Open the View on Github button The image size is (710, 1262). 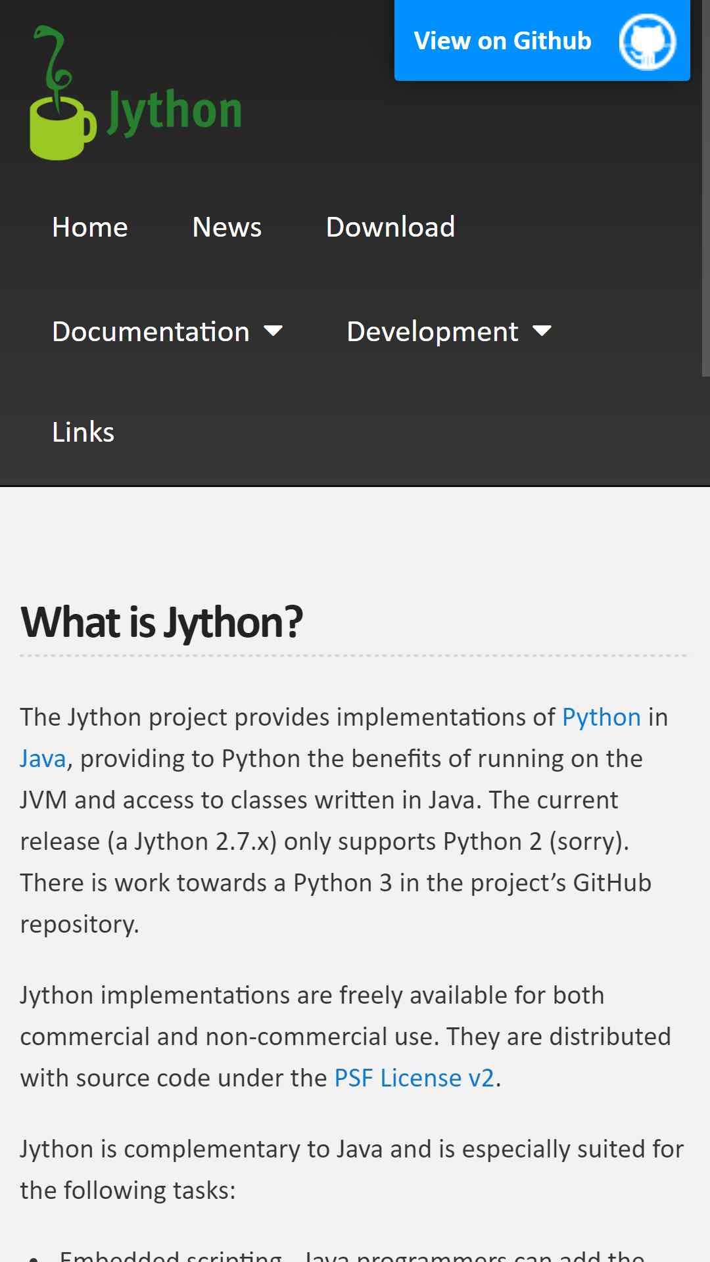[x=542, y=40]
